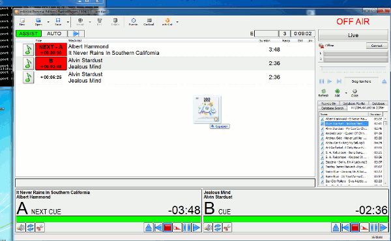Save the playlist using Save icon

[58, 21]
